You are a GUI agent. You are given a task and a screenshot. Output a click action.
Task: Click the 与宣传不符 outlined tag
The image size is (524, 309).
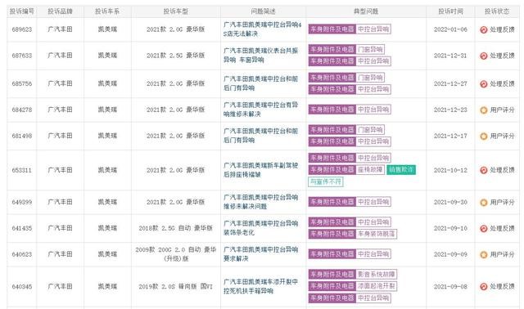pos(326,181)
